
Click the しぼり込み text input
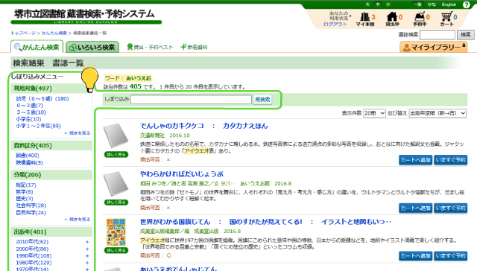click(191, 99)
